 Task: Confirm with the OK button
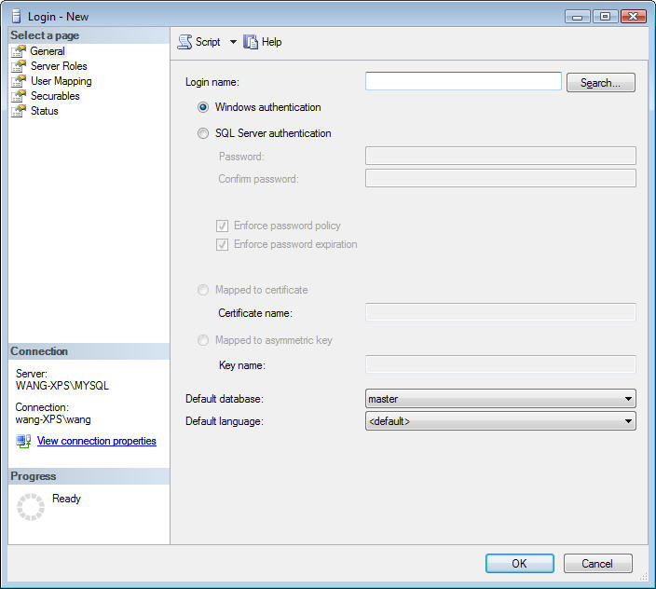pos(520,564)
